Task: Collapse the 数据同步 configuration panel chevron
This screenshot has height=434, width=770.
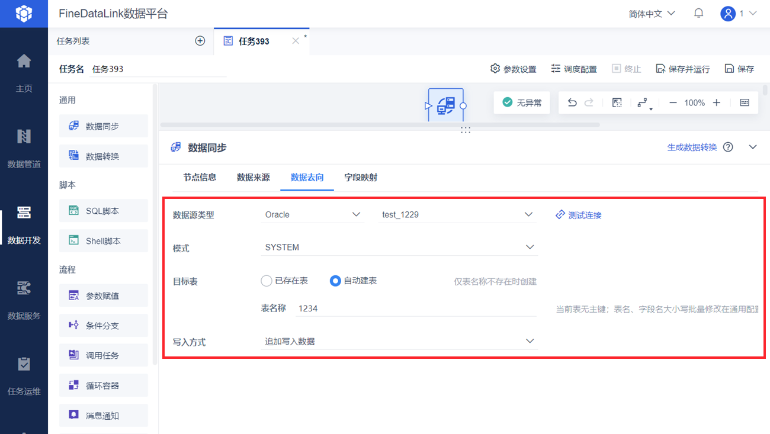Action: [753, 147]
